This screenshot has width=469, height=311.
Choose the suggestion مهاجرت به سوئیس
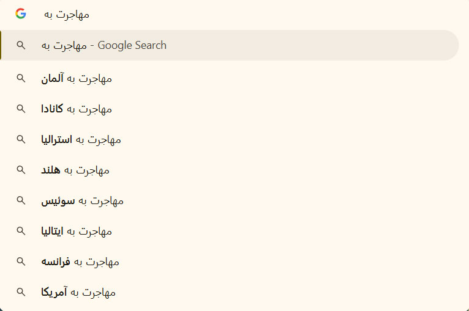click(82, 200)
